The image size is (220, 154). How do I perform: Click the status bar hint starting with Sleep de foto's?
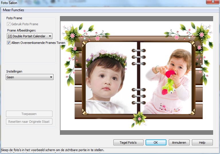point(53,150)
